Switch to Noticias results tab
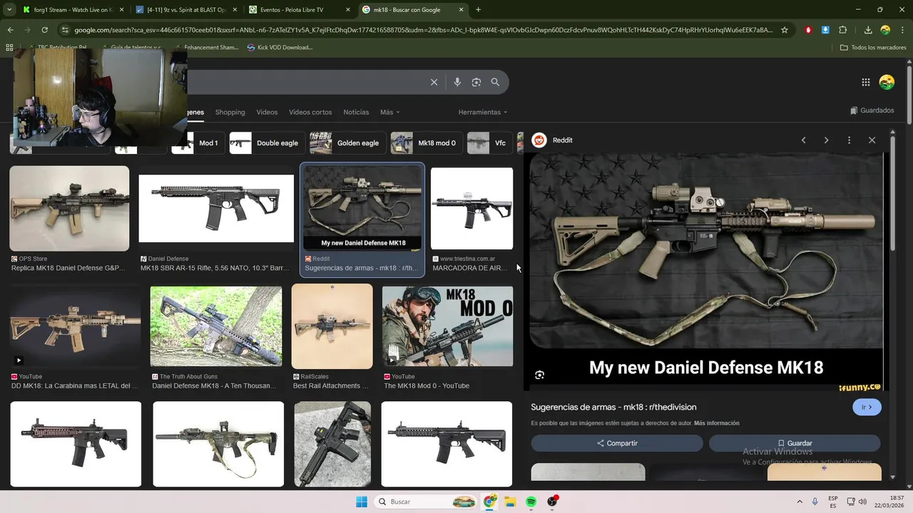Image resolution: width=913 pixels, height=513 pixels. pyautogui.click(x=356, y=112)
